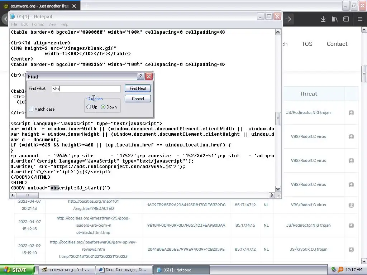Click browser page scrollbar up arrow
The width and height of the screenshot is (367, 275).
click(x=364, y=29)
